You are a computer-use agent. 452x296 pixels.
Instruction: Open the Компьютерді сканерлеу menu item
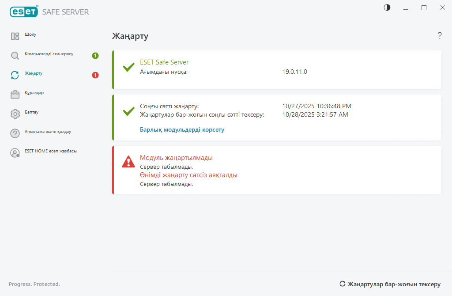tap(49, 54)
